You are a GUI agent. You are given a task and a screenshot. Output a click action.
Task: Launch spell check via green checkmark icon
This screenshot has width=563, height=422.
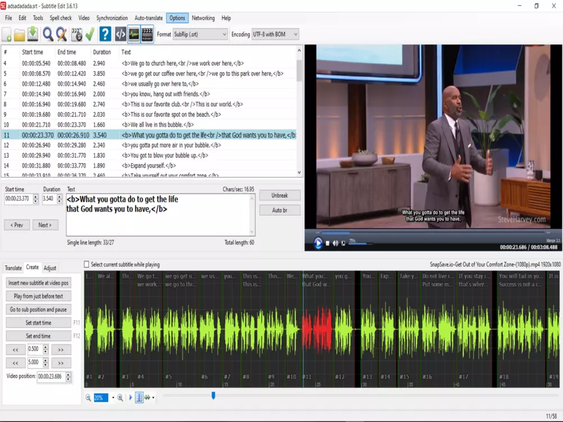[x=90, y=34]
